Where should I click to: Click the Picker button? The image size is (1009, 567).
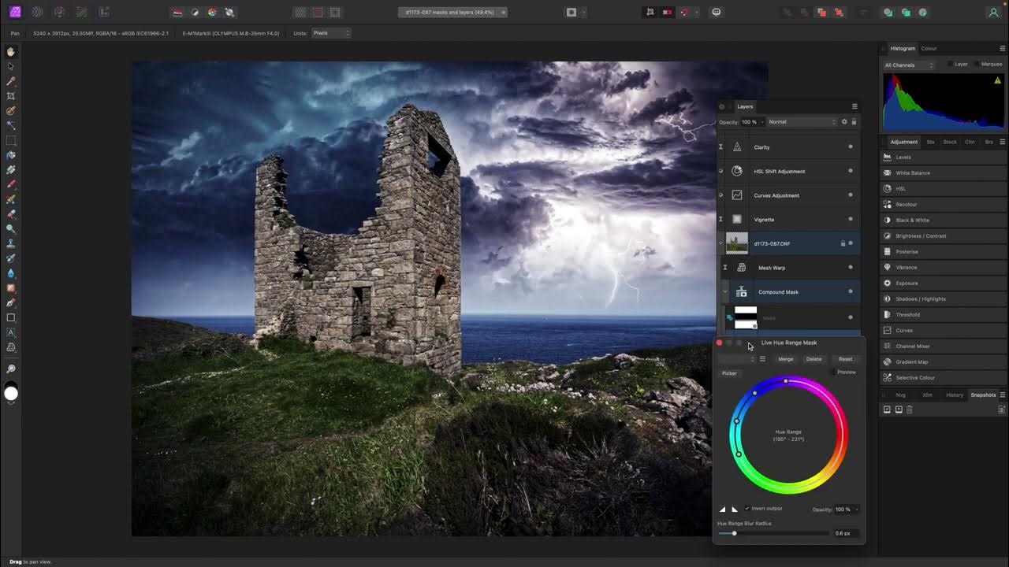pyautogui.click(x=729, y=373)
